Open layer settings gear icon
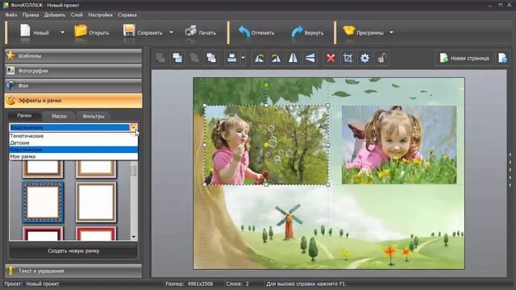516x290 pixels. [x=364, y=58]
